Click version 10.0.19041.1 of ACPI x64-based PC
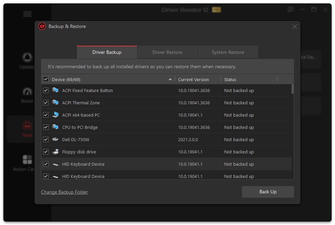 coord(190,115)
